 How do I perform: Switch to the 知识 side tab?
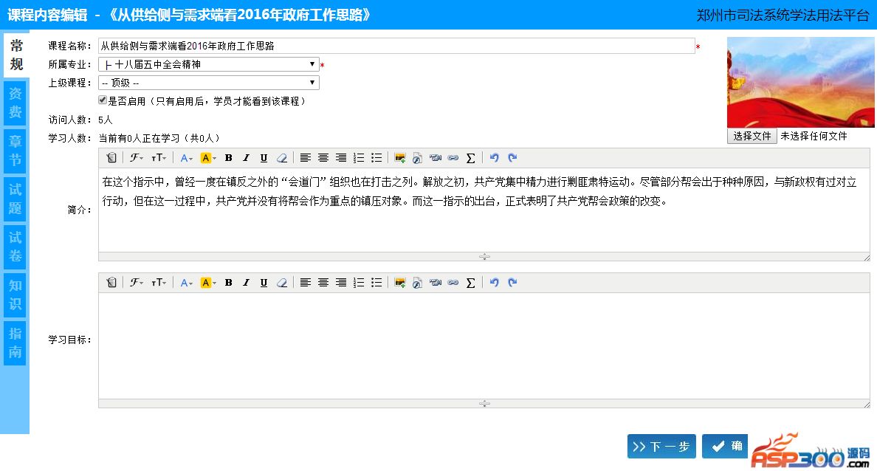click(15, 295)
